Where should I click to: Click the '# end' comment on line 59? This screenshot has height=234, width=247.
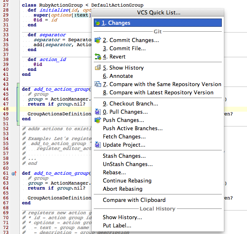[29, 164]
